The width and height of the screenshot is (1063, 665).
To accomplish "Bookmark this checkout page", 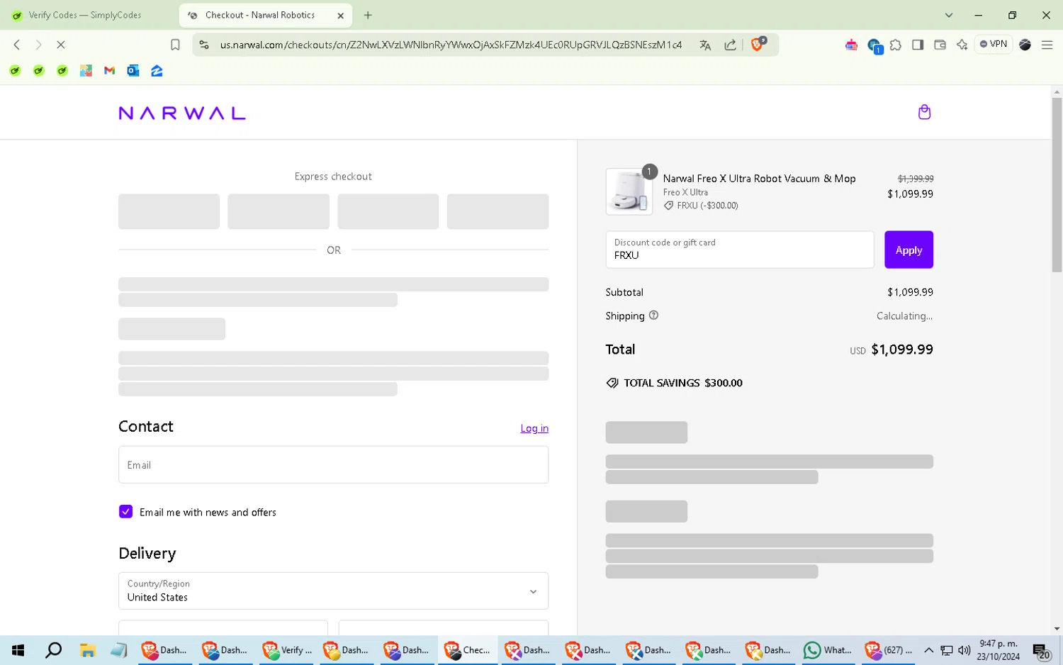I will pos(175,45).
